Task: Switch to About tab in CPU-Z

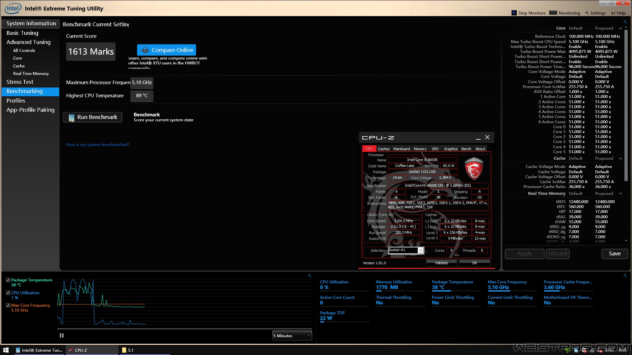Action: pos(480,149)
